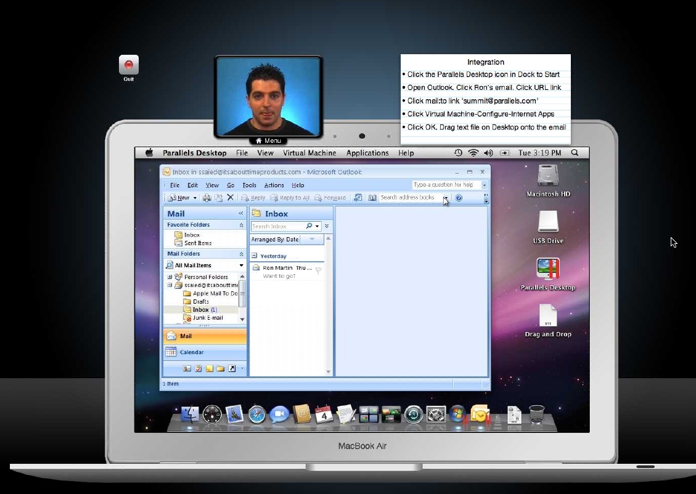Select Parallels Desktop icon on desktop
Image resolution: width=696 pixels, height=494 pixels.
click(548, 274)
